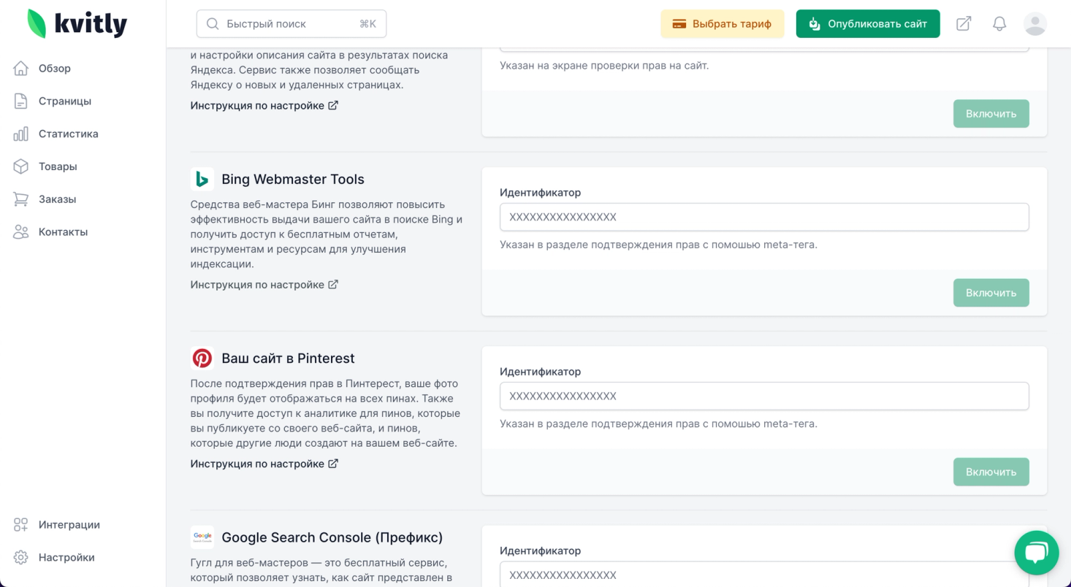This screenshot has width=1071, height=587.
Task: Open the user profile avatar
Action: [1035, 23]
